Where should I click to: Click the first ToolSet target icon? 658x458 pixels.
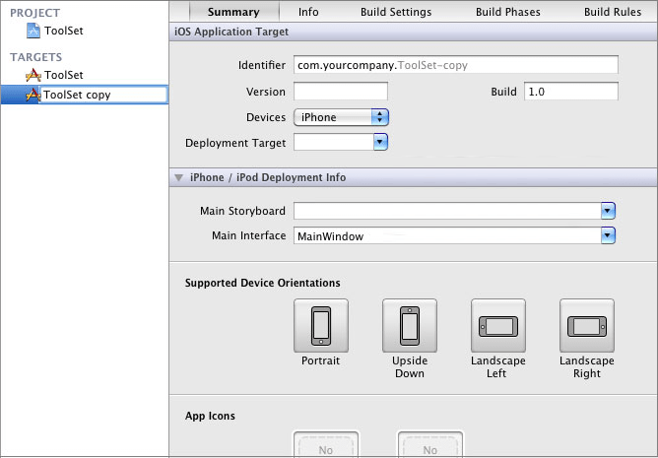coord(33,75)
